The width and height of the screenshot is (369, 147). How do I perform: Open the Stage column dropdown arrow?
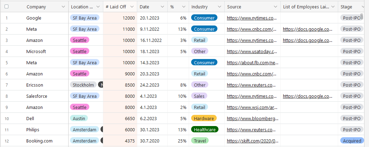pyautogui.click(x=363, y=7)
